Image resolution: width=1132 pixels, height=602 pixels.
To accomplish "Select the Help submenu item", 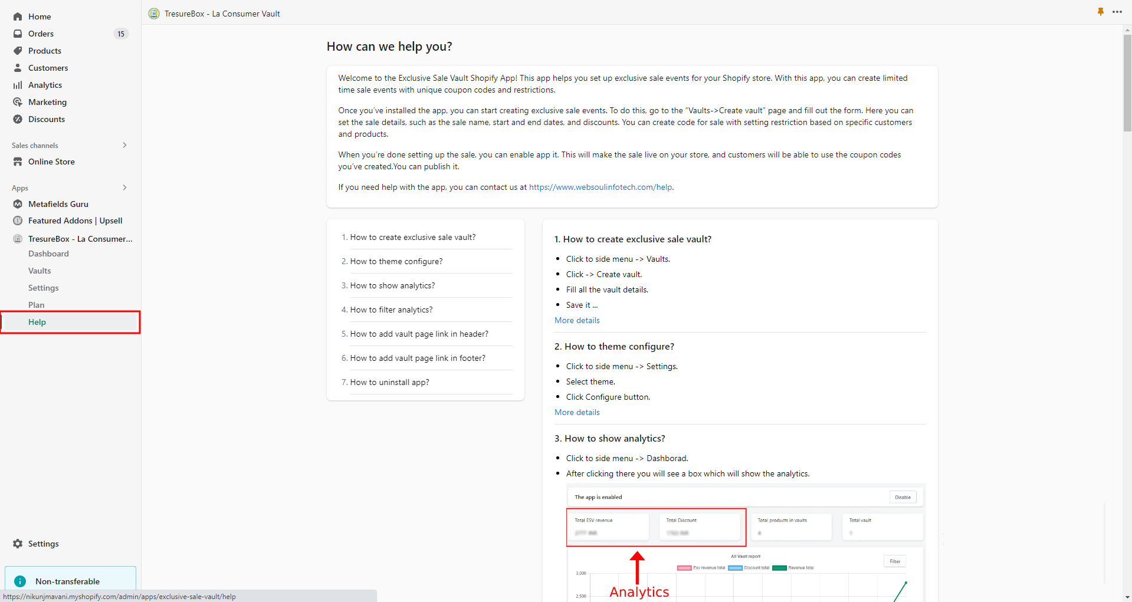I will pyautogui.click(x=70, y=322).
